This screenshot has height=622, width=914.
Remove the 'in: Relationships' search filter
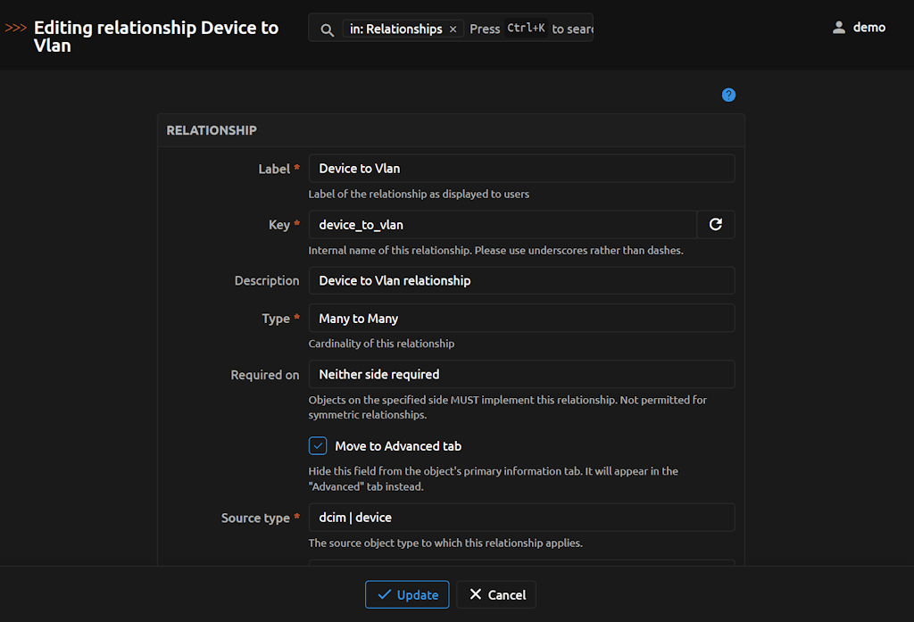(x=453, y=29)
